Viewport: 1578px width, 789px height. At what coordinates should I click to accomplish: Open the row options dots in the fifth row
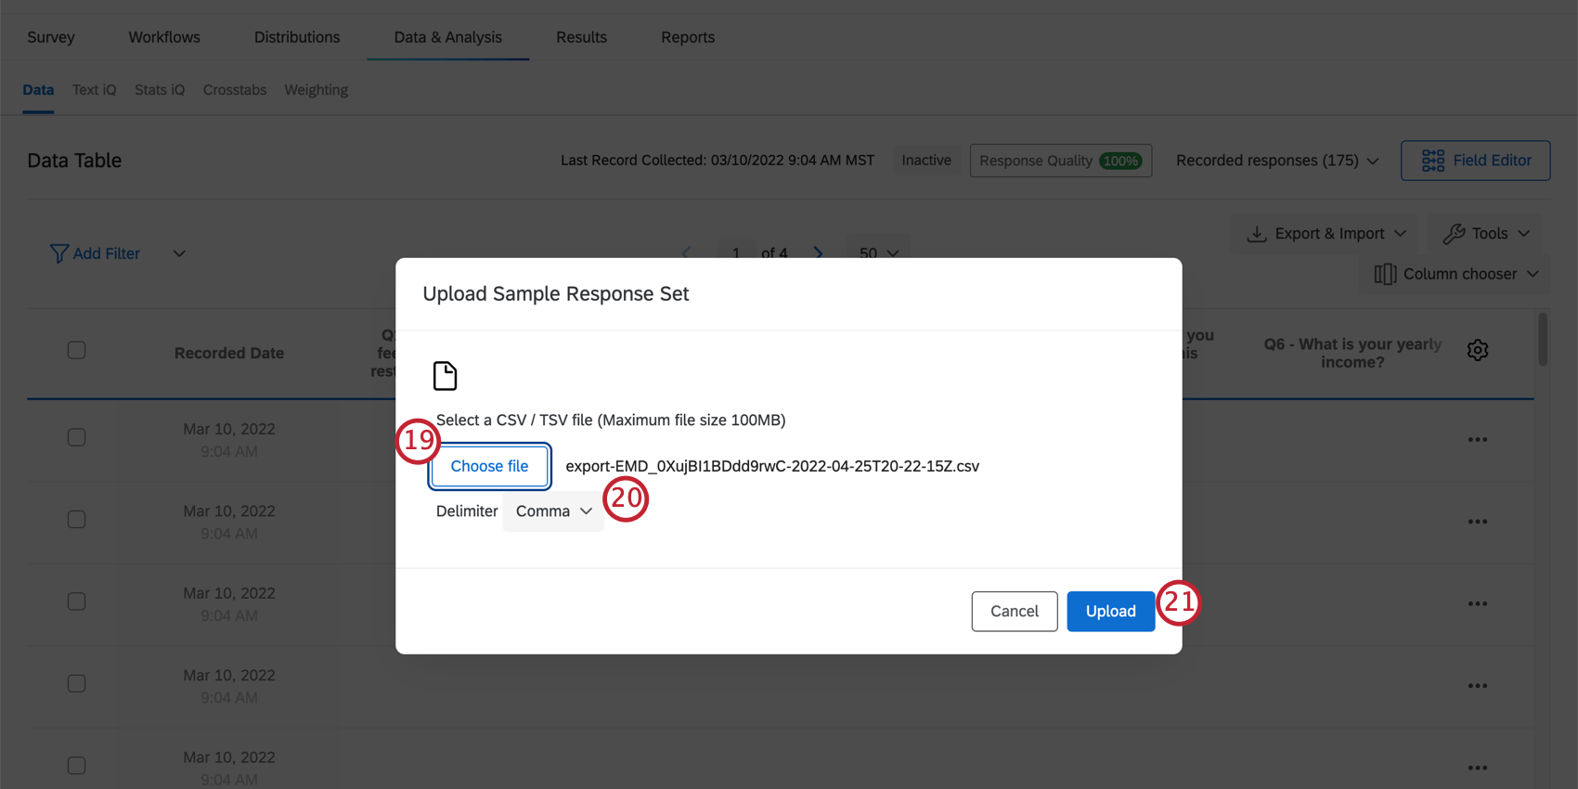[x=1478, y=768]
